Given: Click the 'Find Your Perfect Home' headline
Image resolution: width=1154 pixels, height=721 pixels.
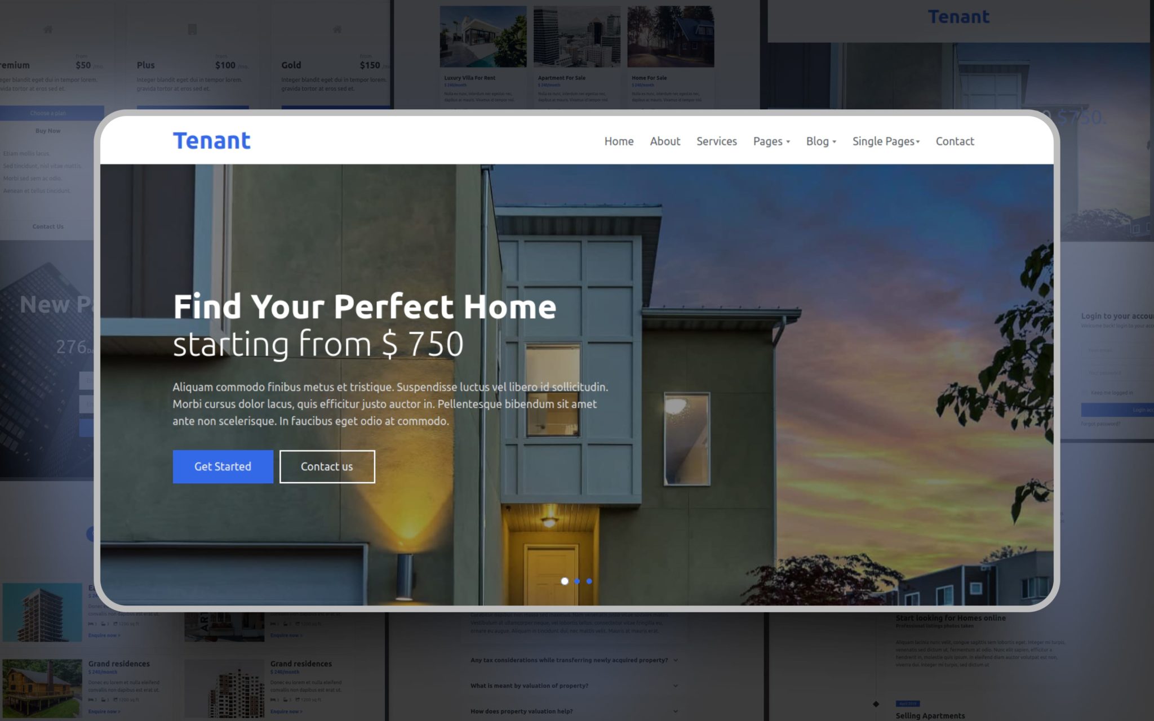Looking at the screenshot, I should tap(365, 307).
